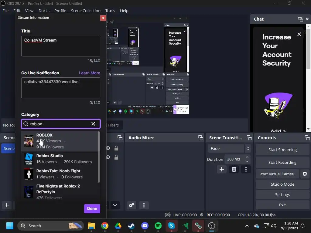Open the Profile menu
Viewport: 311px width, 233px height.
(60, 11)
